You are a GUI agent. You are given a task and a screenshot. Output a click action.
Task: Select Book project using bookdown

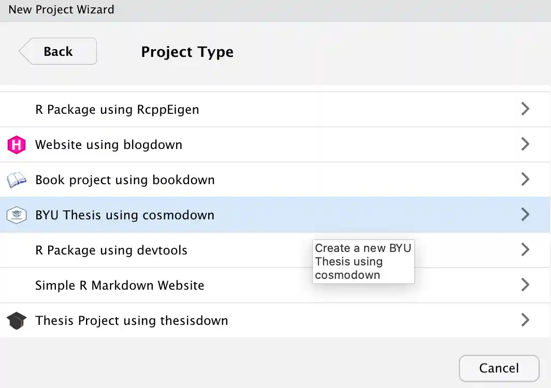point(125,180)
